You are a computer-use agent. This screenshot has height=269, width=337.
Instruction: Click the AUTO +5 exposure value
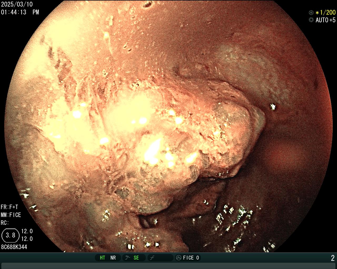click(x=325, y=20)
